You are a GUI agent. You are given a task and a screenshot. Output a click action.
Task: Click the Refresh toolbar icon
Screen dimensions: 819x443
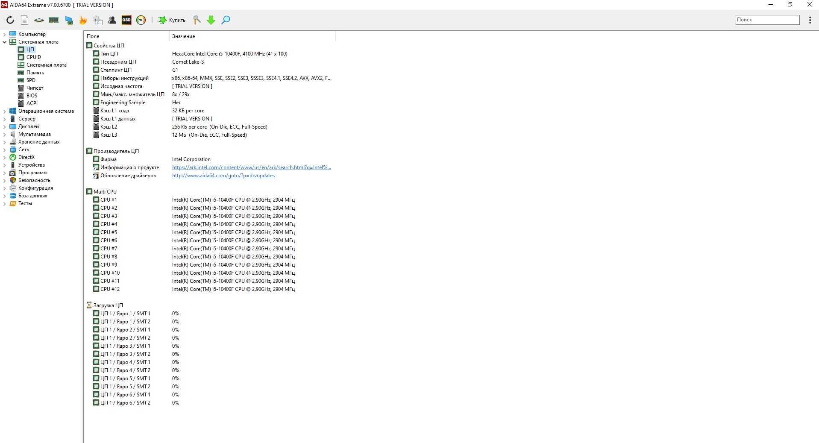[x=10, y=20]
